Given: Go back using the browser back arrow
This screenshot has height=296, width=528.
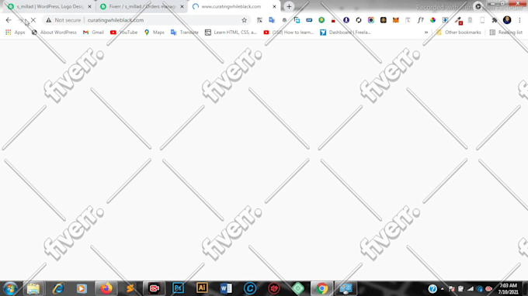Looking at the screenshot, I should coord(9,20).
